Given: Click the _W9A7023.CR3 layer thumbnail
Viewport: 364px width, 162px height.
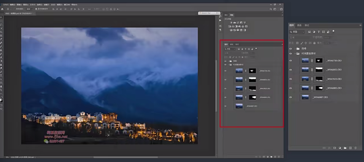Looking at the screenshot, I should click(305, 79).
